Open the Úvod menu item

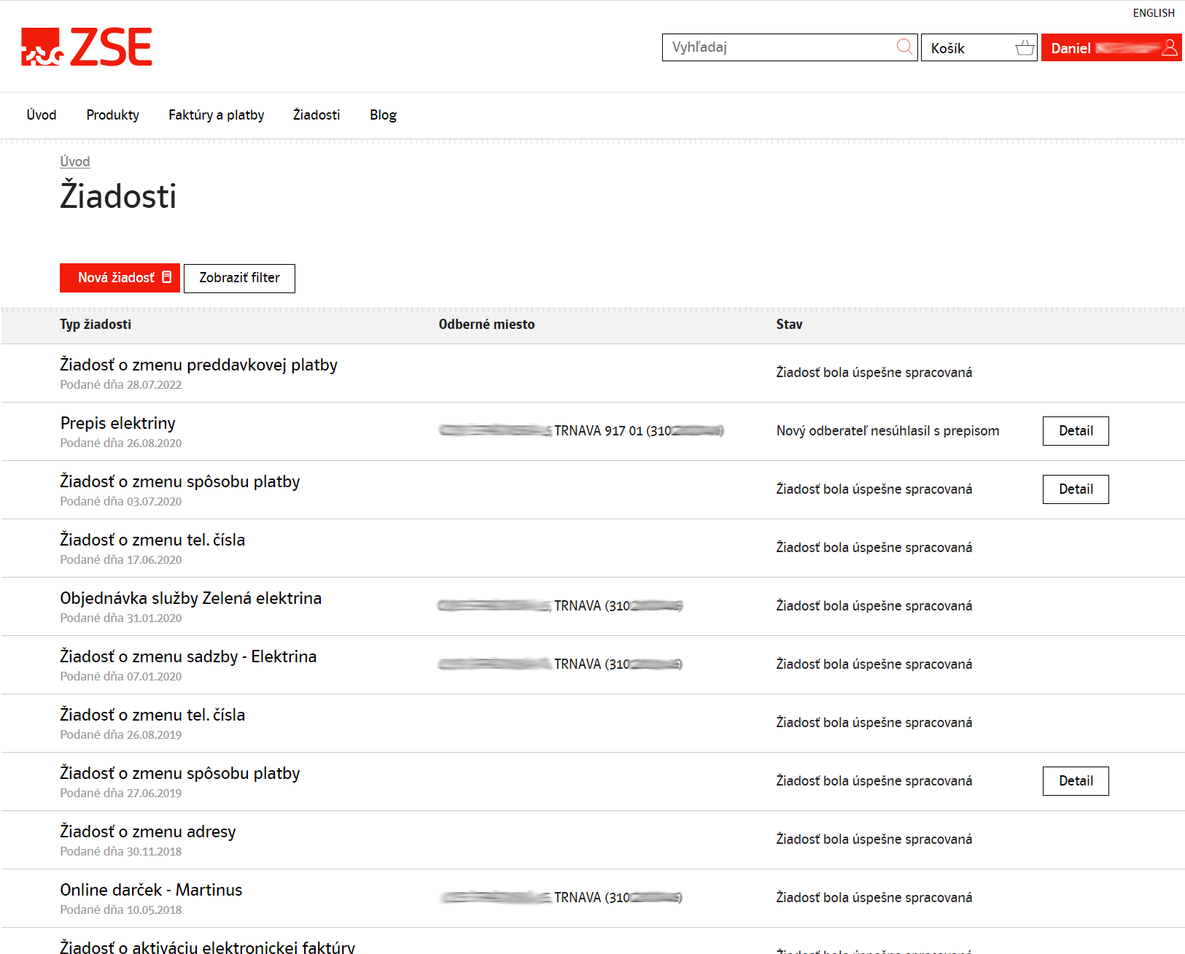tap(42, 115)
